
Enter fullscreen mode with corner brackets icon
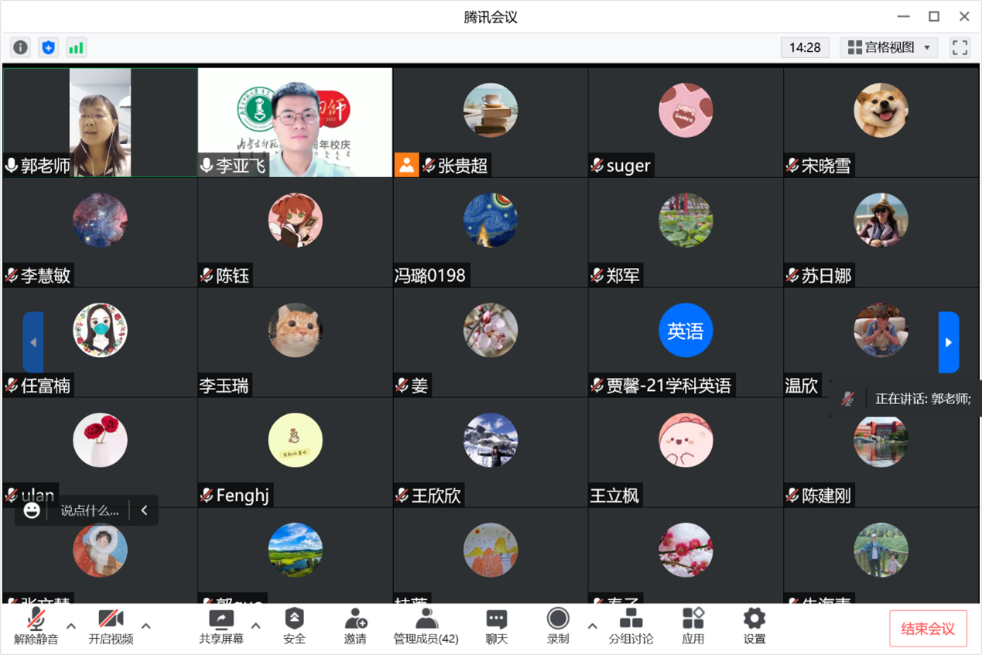(960, 47)
